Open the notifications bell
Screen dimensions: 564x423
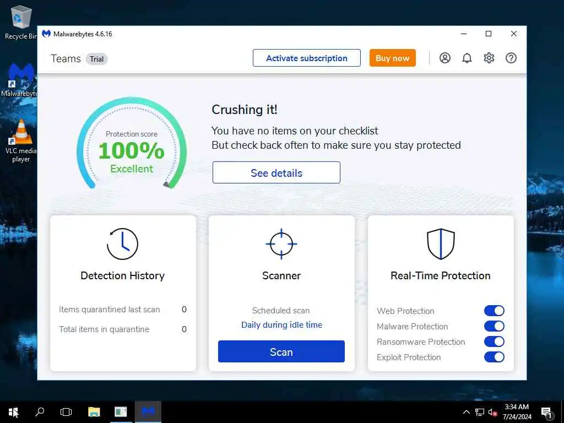pos(467,58)
